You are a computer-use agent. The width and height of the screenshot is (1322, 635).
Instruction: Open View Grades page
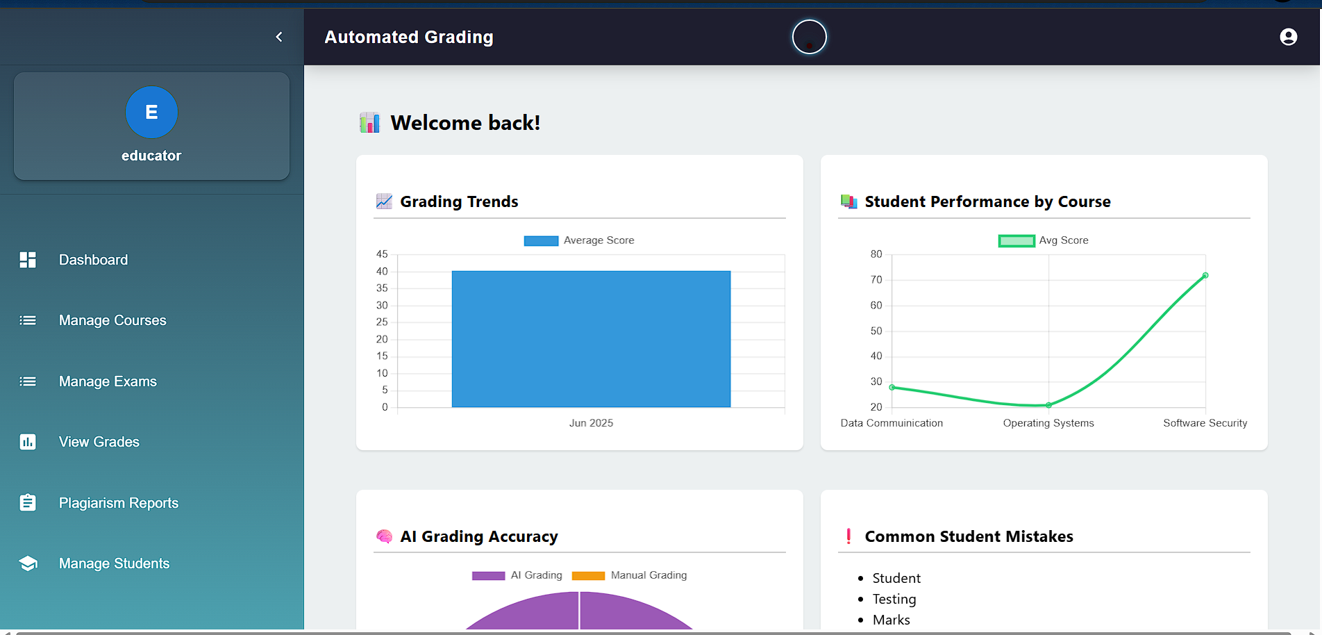pyautogui.click(x=151, y=442)
